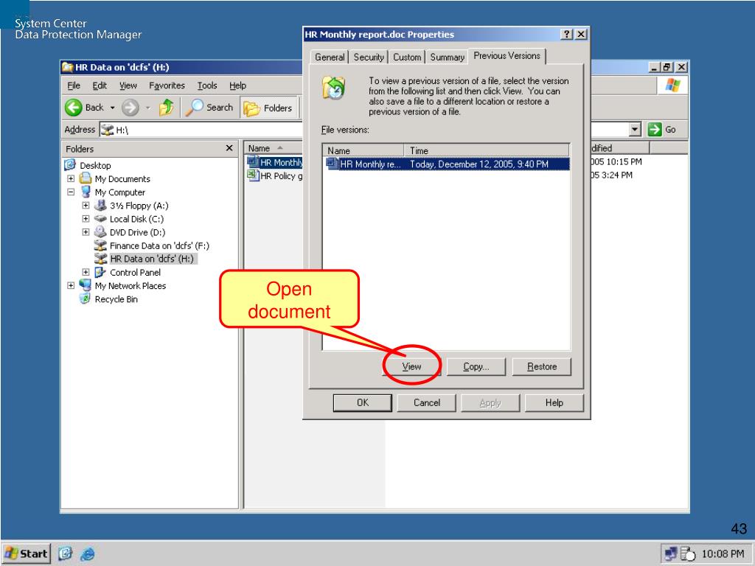Click the Desktop icon in folder tree
Viewport: 755px width, 566px height.
pos(70,165)
